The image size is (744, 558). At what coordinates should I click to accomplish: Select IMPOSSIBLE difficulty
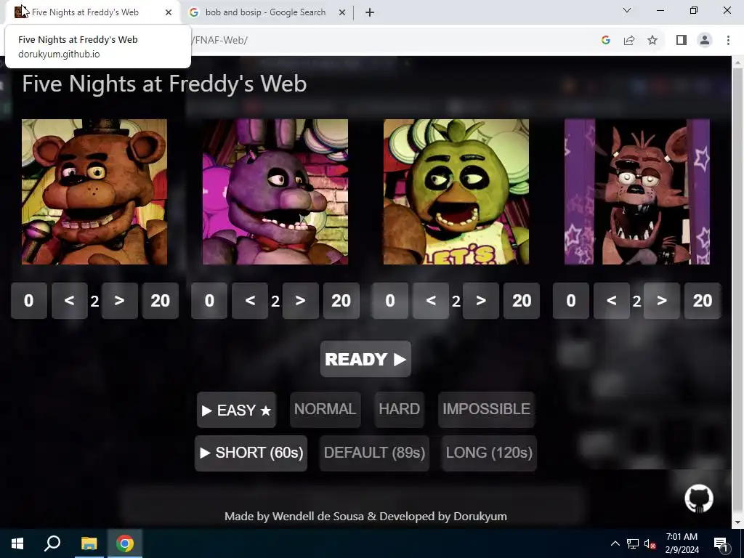pos(486,410)
